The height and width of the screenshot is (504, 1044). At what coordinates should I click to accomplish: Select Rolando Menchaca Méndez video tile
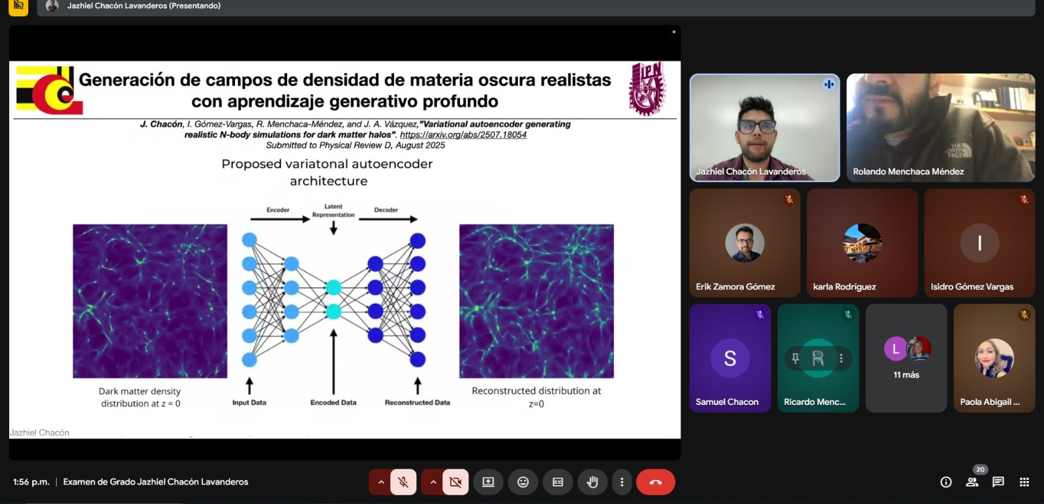point(940,127)
